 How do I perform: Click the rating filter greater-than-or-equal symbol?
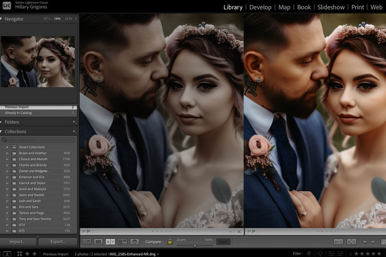tap(351, 253)
